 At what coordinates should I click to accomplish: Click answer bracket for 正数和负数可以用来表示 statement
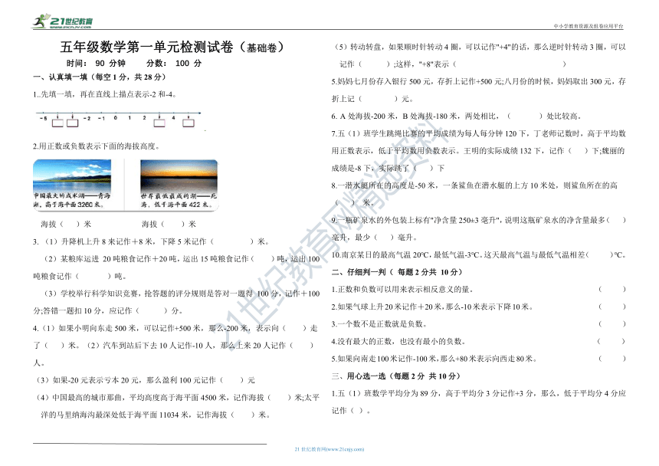[x=612, y=290]
